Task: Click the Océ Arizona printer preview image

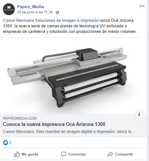Action: click(73, 76)
